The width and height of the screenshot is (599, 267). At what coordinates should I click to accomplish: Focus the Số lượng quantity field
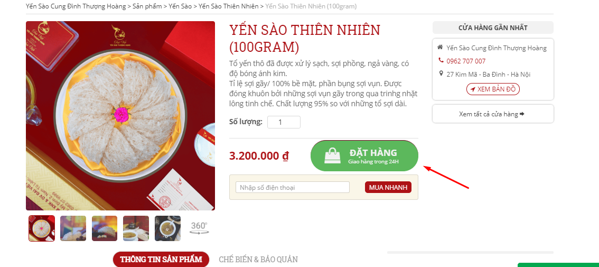coord(284,122)
